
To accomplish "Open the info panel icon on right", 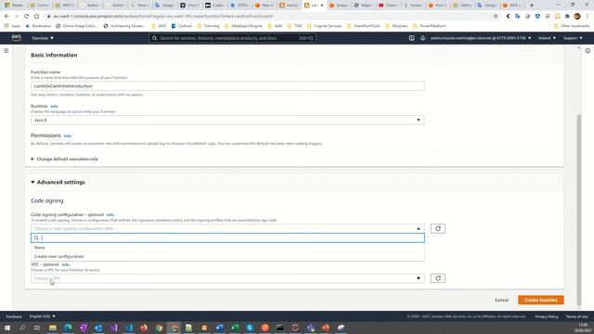I will click(x=588, y=51).
